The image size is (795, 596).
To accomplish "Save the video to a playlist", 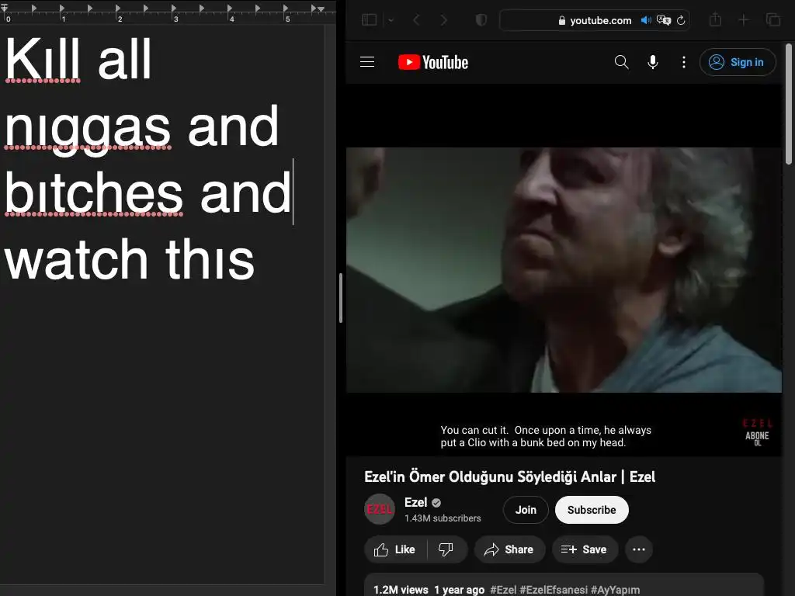I will click(x=585, y=549).
